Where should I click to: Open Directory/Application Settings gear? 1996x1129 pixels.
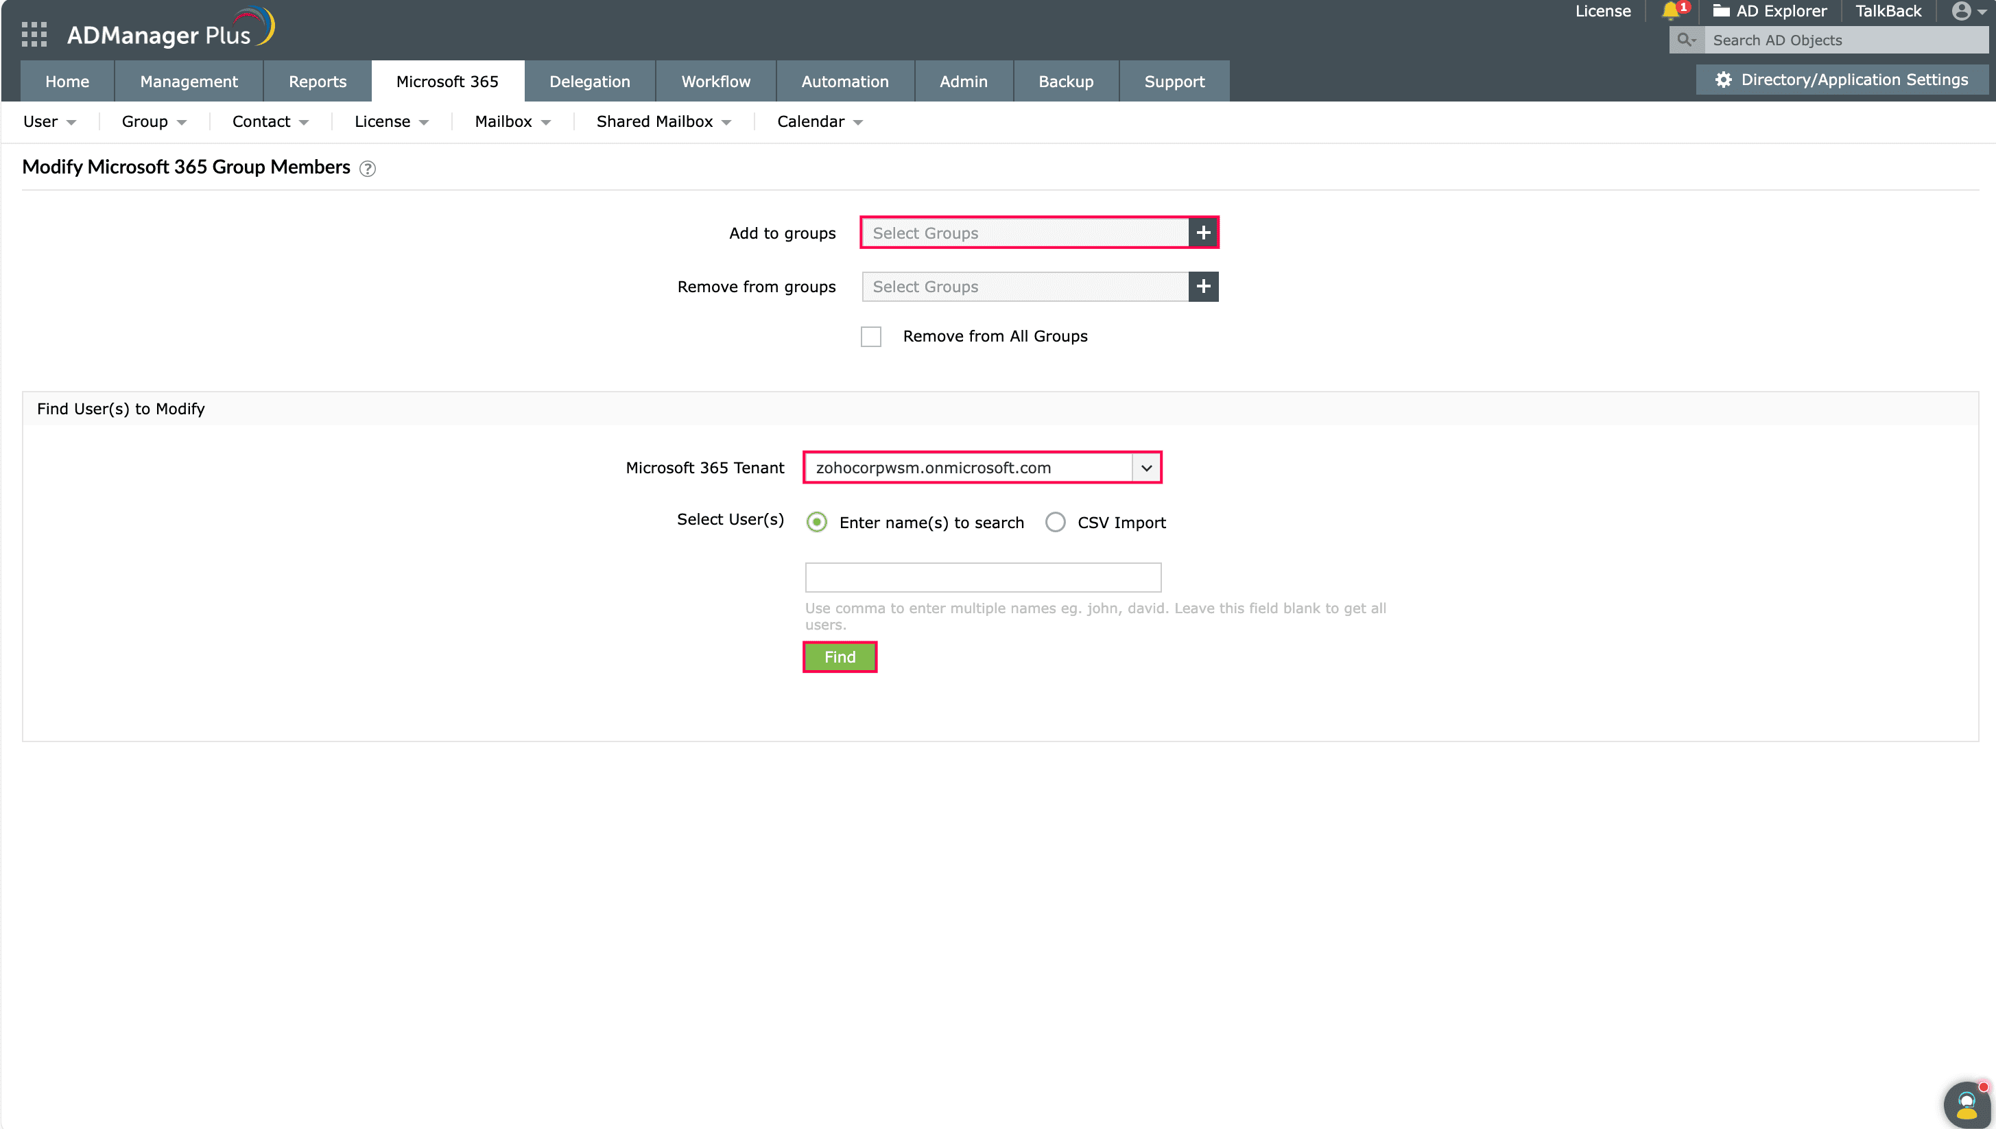pyautogui.click(x=1724, y=79)
